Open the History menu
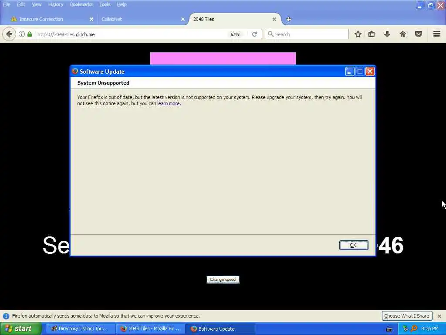446x335 pixels. click(x=55, y=4)
